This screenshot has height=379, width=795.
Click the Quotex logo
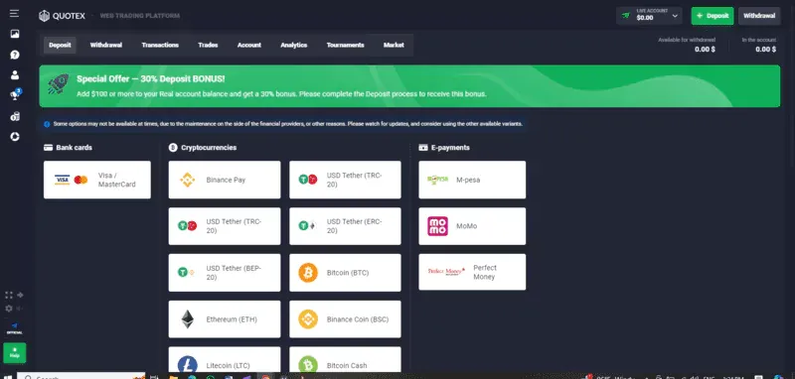coord(62,16)
